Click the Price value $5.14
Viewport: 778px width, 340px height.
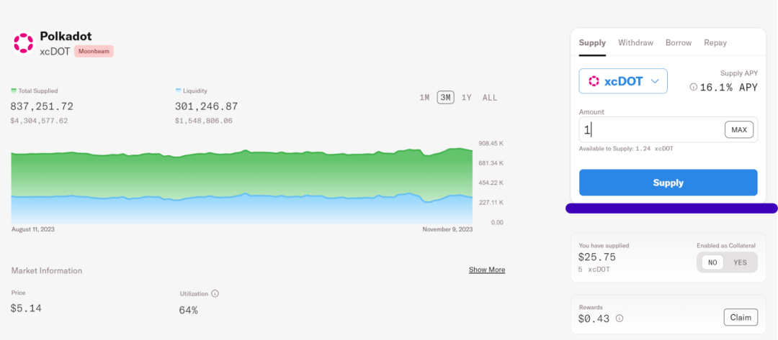click(x=26, y=308)
